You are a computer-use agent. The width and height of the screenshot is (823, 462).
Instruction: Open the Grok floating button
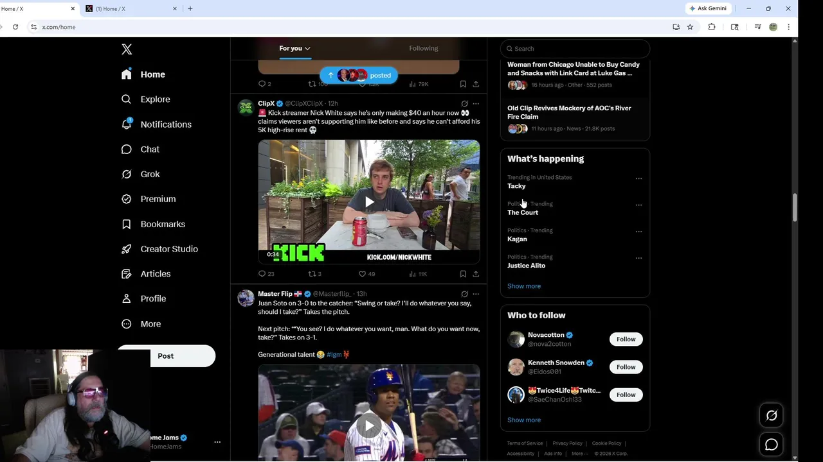point(772,416)
